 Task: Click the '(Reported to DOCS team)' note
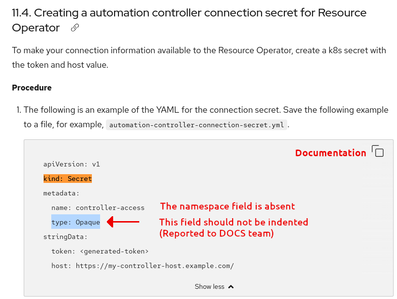coord(217,233)
